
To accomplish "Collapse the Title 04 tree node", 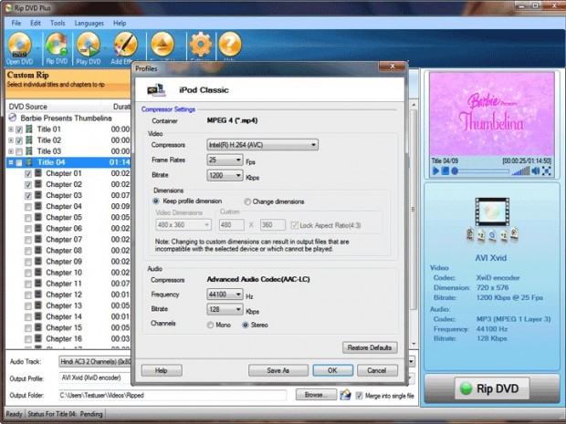I will click(x=11, y=162).
